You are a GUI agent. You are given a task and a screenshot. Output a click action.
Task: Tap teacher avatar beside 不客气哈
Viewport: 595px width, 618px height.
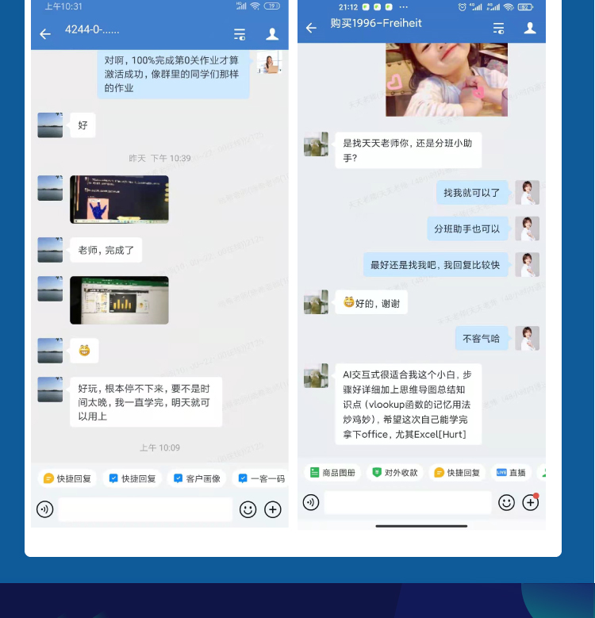pyautogui.click(x=528, y=338)
